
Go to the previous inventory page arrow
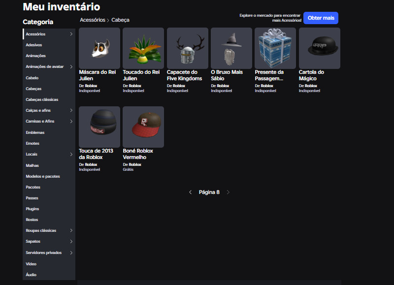click(x=190, y=192)
